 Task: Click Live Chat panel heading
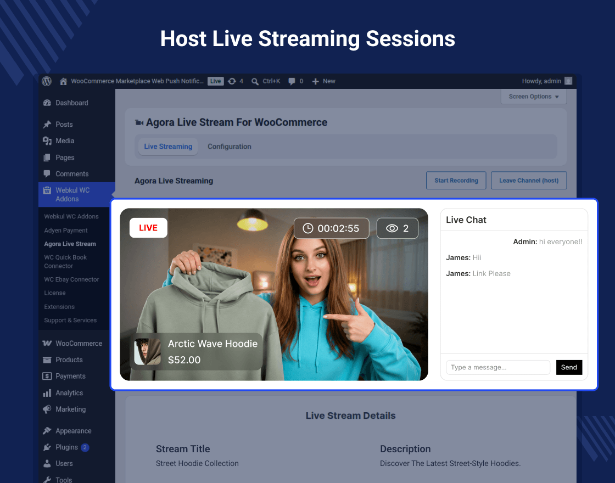(466, 220)
